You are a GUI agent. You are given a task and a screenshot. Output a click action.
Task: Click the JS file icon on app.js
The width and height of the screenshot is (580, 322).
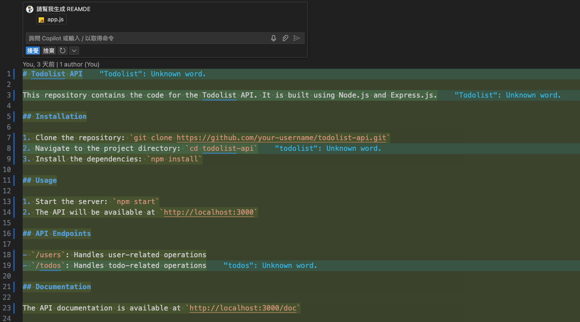click(x=41, y=20)
